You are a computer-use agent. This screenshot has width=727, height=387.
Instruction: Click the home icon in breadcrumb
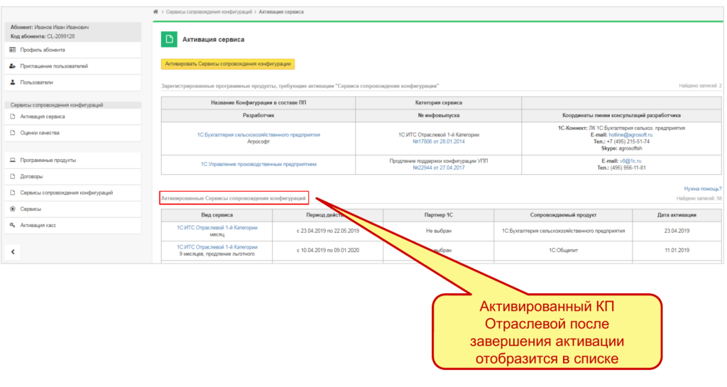[x=155, y=11]
